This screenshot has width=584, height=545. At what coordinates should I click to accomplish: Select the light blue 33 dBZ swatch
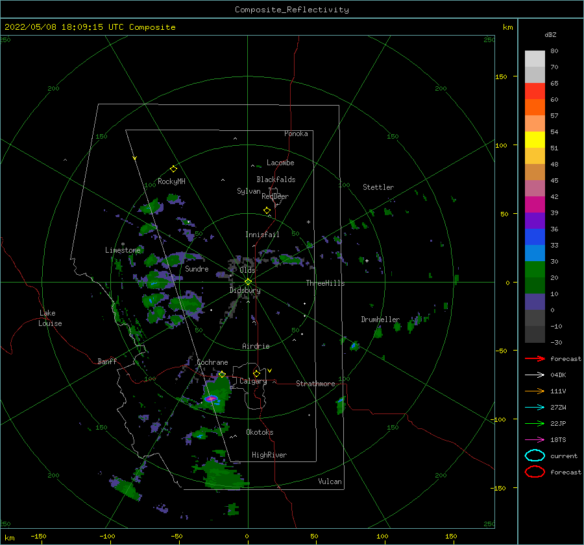(x=535, y=253)
